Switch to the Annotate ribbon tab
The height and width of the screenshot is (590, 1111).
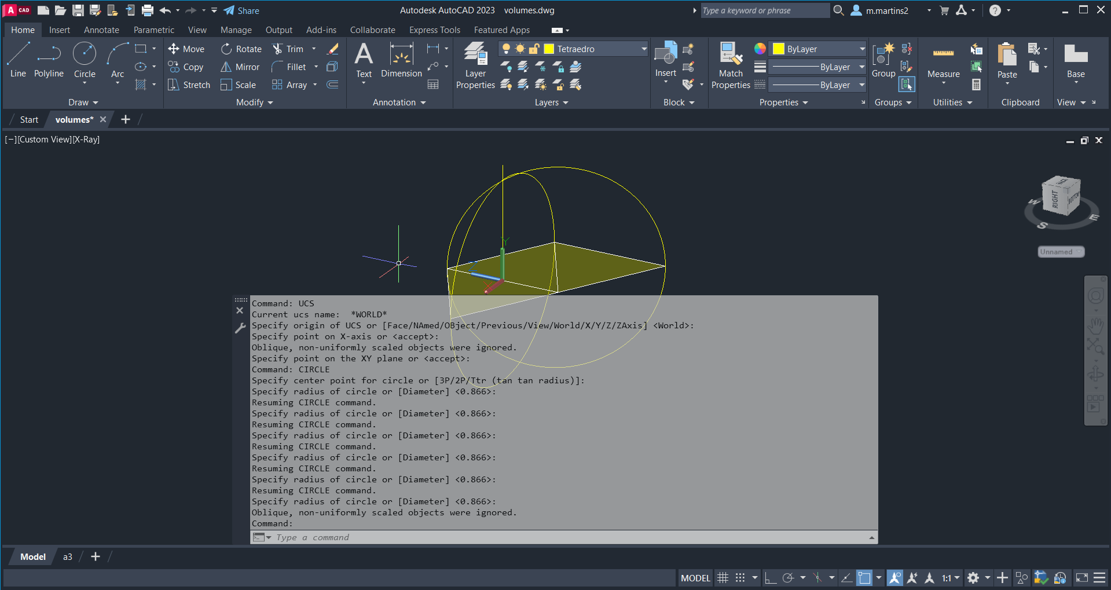click(101, 30)
